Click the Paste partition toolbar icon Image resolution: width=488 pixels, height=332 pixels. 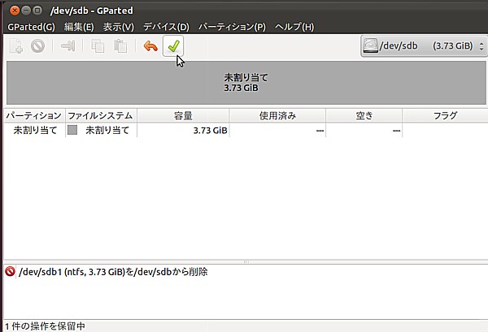click(x=120, y=46)
